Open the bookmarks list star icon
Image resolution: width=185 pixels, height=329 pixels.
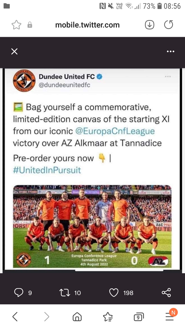(108, 317)
